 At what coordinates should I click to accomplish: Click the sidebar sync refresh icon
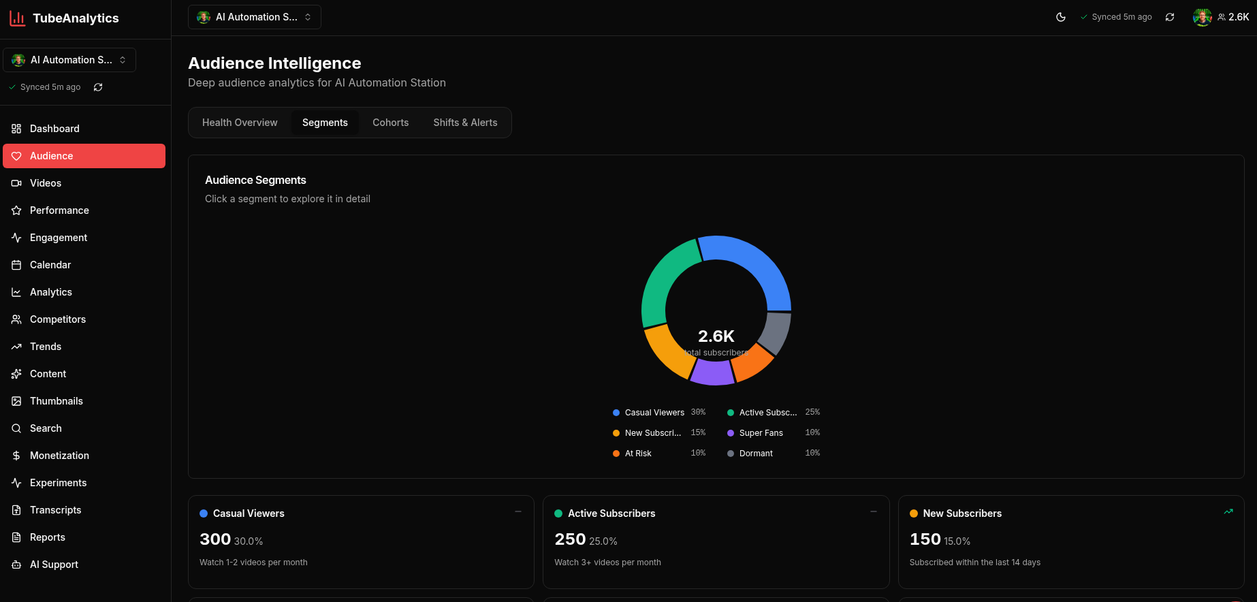pos(98,87)
